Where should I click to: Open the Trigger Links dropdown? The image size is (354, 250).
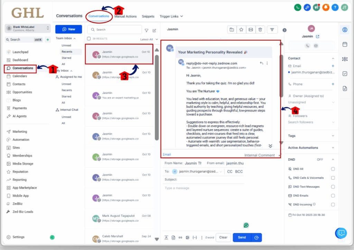coord(171,16)
